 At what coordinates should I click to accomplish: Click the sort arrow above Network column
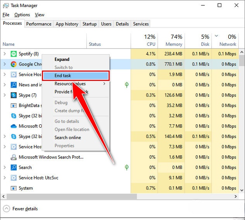point(216,36)
